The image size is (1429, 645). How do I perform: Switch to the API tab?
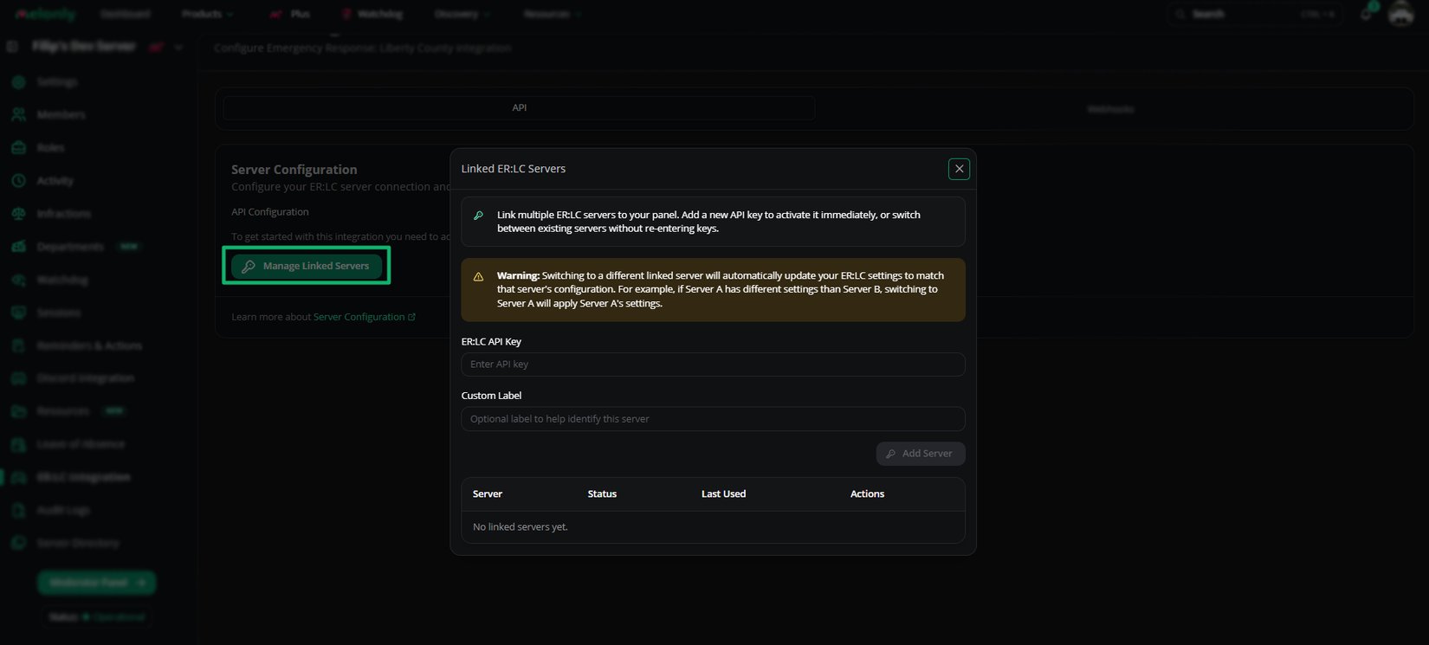[x=519, y=108]
